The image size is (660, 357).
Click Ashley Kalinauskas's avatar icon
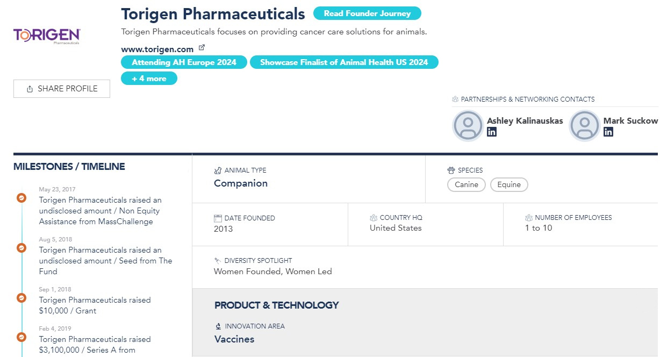468,126
